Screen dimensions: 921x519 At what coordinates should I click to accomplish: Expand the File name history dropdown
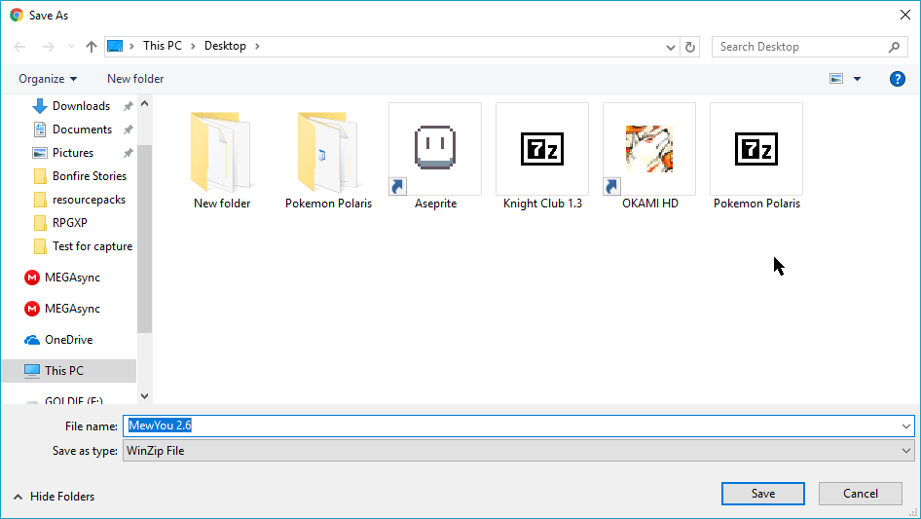(906, 426)
